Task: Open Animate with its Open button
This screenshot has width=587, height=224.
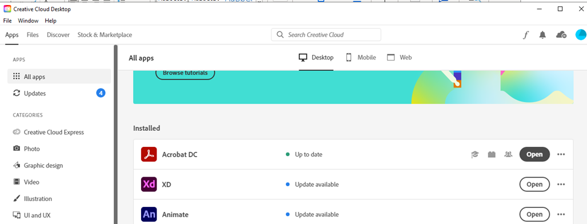Action: [534, 215]
